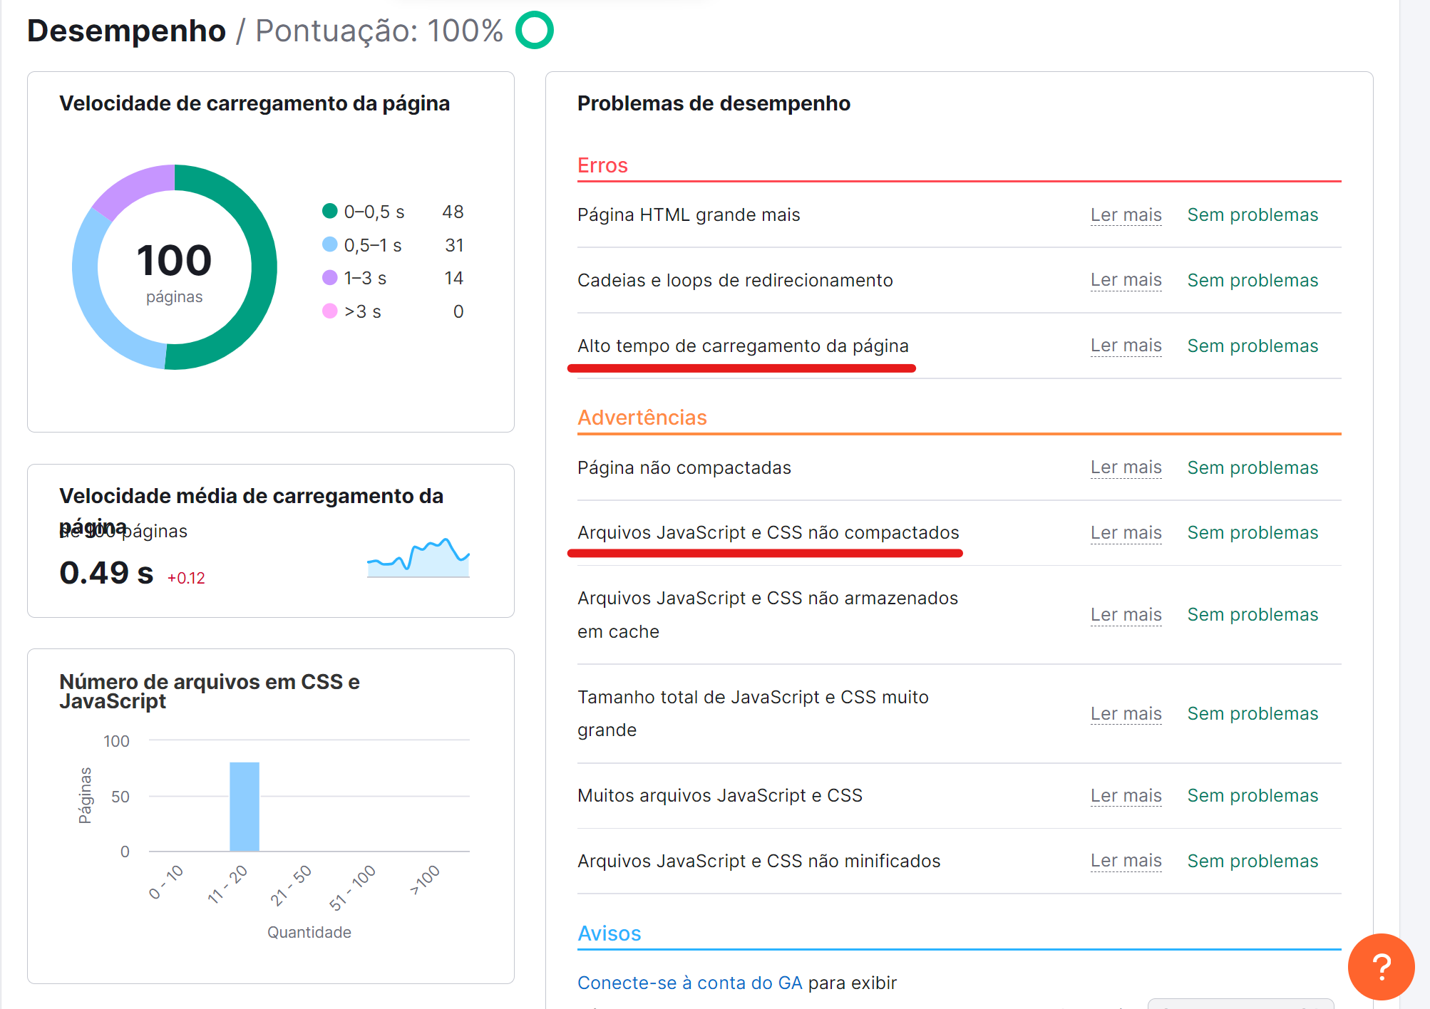Open Ler mais for Alto tempo de carregamento
Image resolution: width=1430 pixels, height=1009 pixels.
coord(1126,345)
